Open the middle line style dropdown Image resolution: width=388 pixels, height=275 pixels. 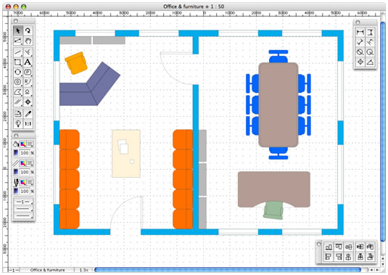tap(23, 209)
